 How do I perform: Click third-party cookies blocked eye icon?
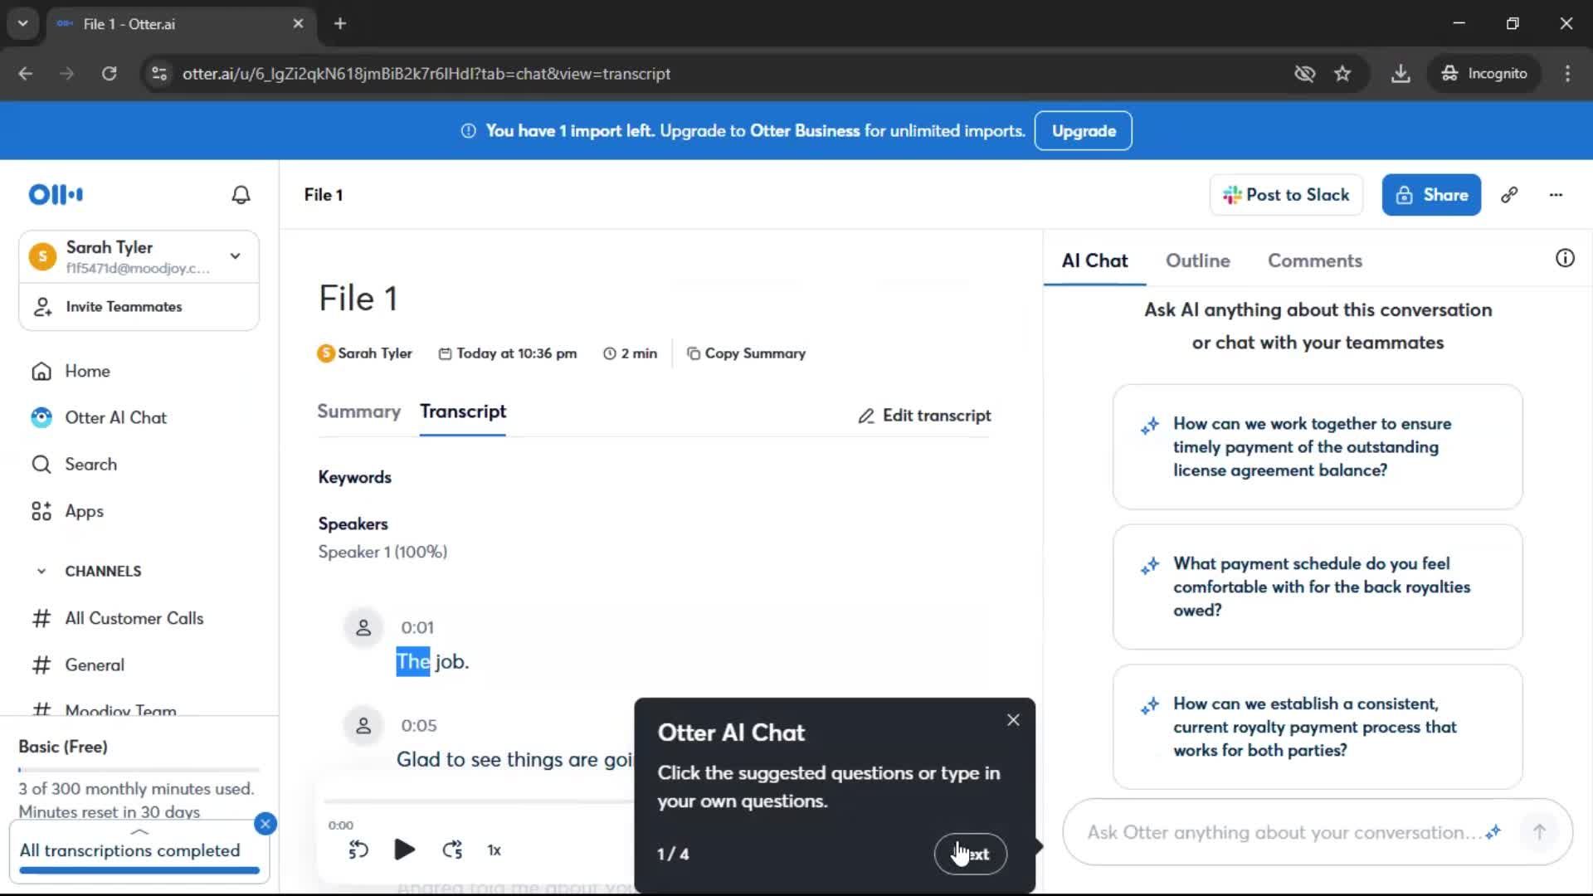tap(1304, 74)
